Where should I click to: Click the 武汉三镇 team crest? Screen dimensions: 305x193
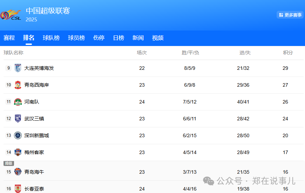18,119
